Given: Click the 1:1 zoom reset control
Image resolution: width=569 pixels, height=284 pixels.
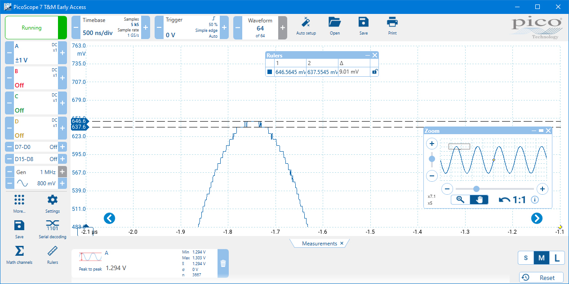Looking at the screenshot, I should click(x=516, y=200).
